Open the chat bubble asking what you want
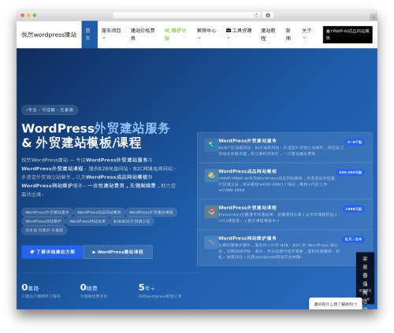 335,304
